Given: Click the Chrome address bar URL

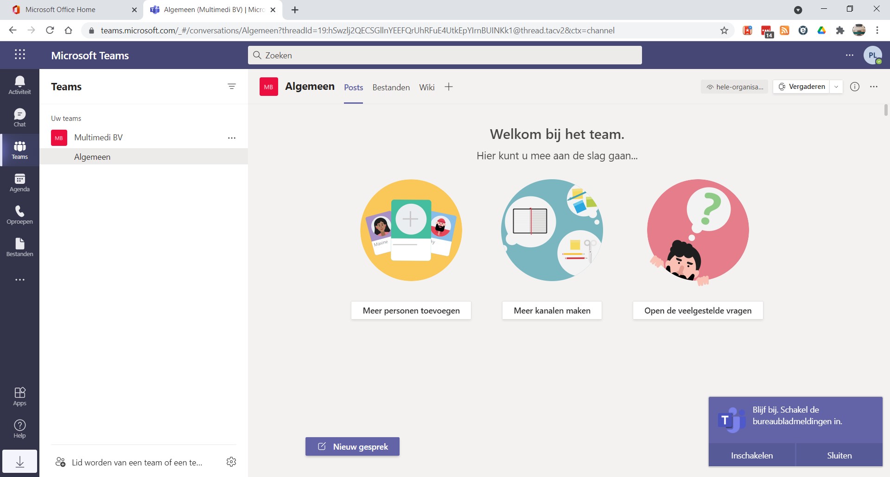Looking at the screenshot, I should coord(357,31).
